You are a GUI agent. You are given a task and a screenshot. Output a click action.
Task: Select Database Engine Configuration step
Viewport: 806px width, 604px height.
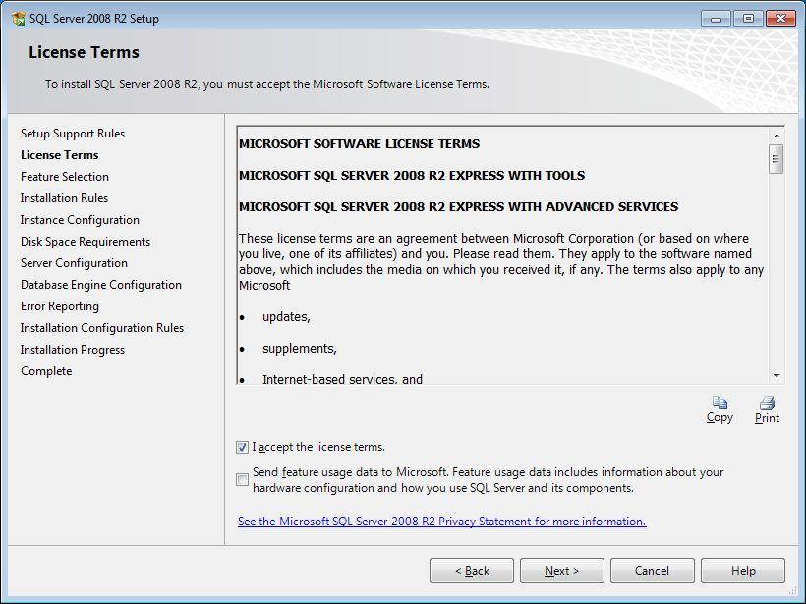101,285
